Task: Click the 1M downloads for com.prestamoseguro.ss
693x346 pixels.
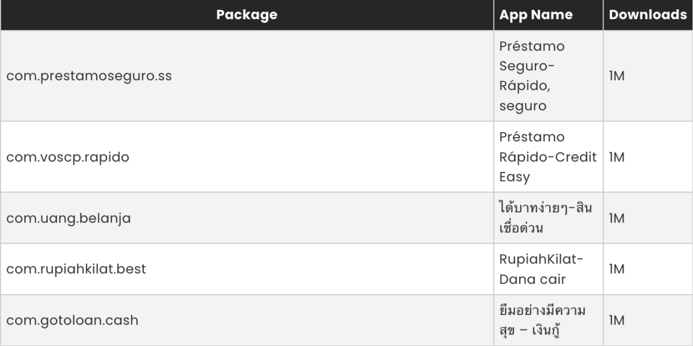Action: (x=617, y=76)
